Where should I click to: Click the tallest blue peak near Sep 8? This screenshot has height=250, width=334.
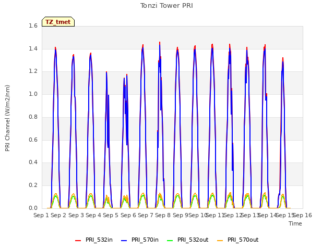(160, 46)
